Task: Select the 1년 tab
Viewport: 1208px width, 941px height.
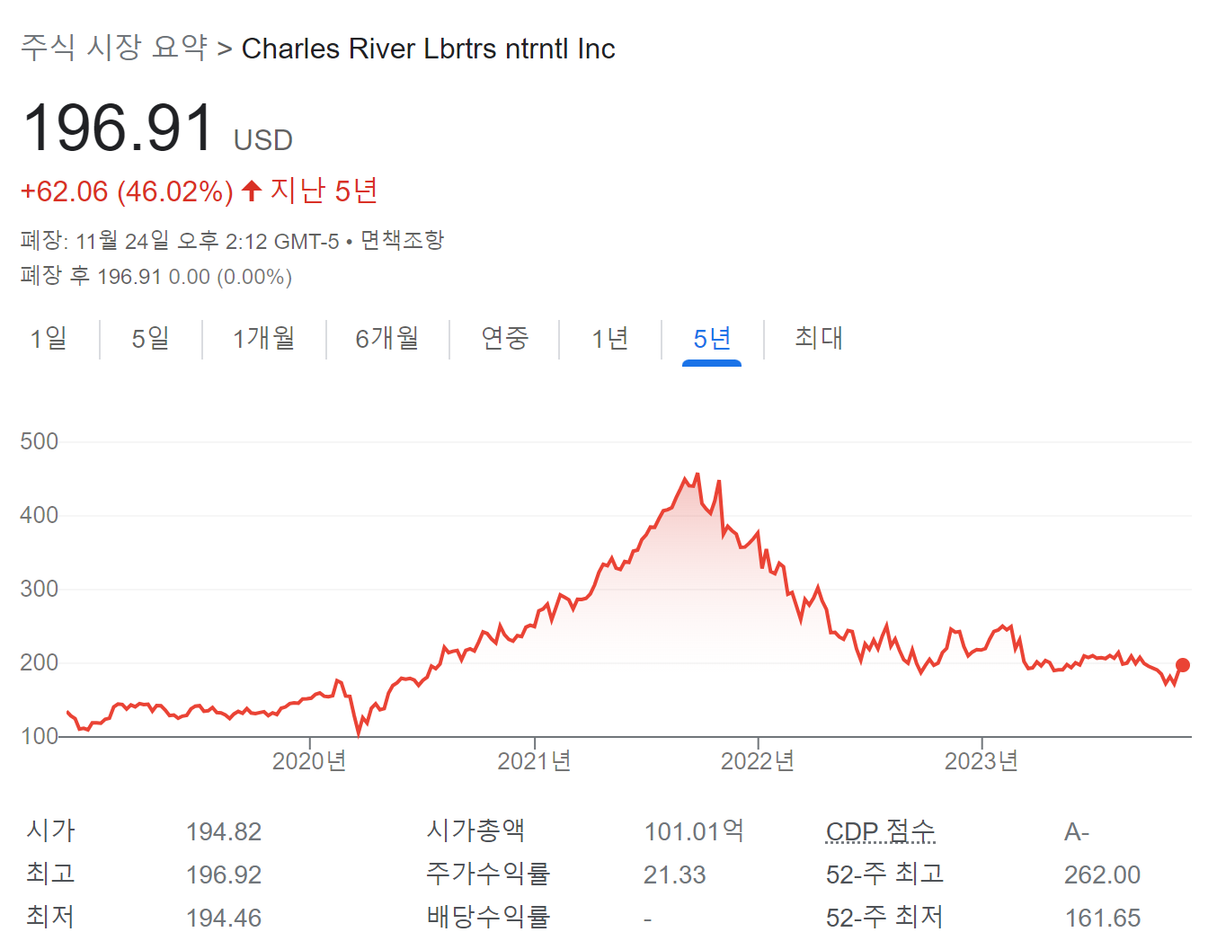Action: (610, 338)
